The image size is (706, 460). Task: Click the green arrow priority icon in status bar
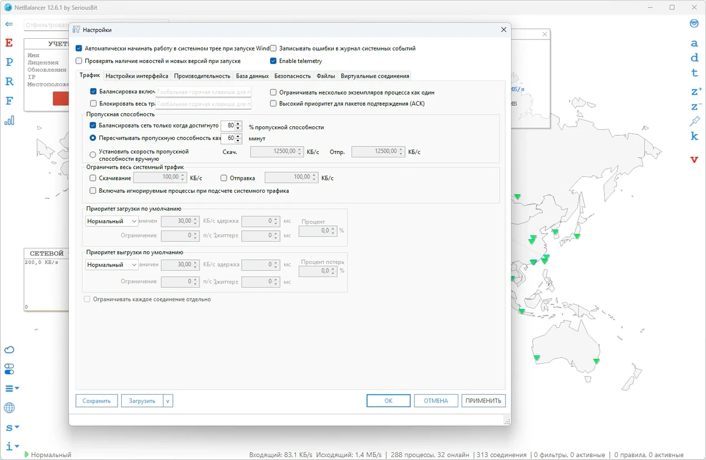pyautogui.click(x=26, y=455)
